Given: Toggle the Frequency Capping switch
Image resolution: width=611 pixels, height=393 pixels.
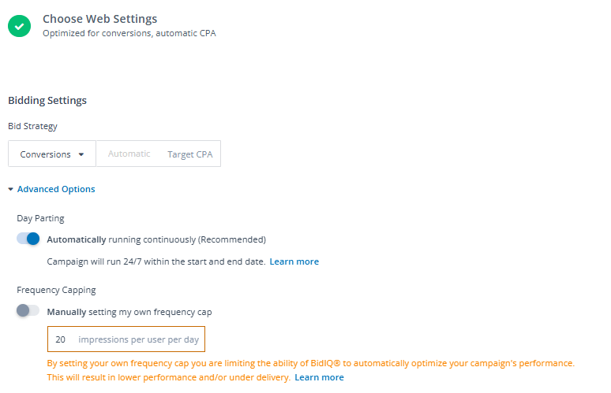Looking at the screenshot, I should [28, 311].
